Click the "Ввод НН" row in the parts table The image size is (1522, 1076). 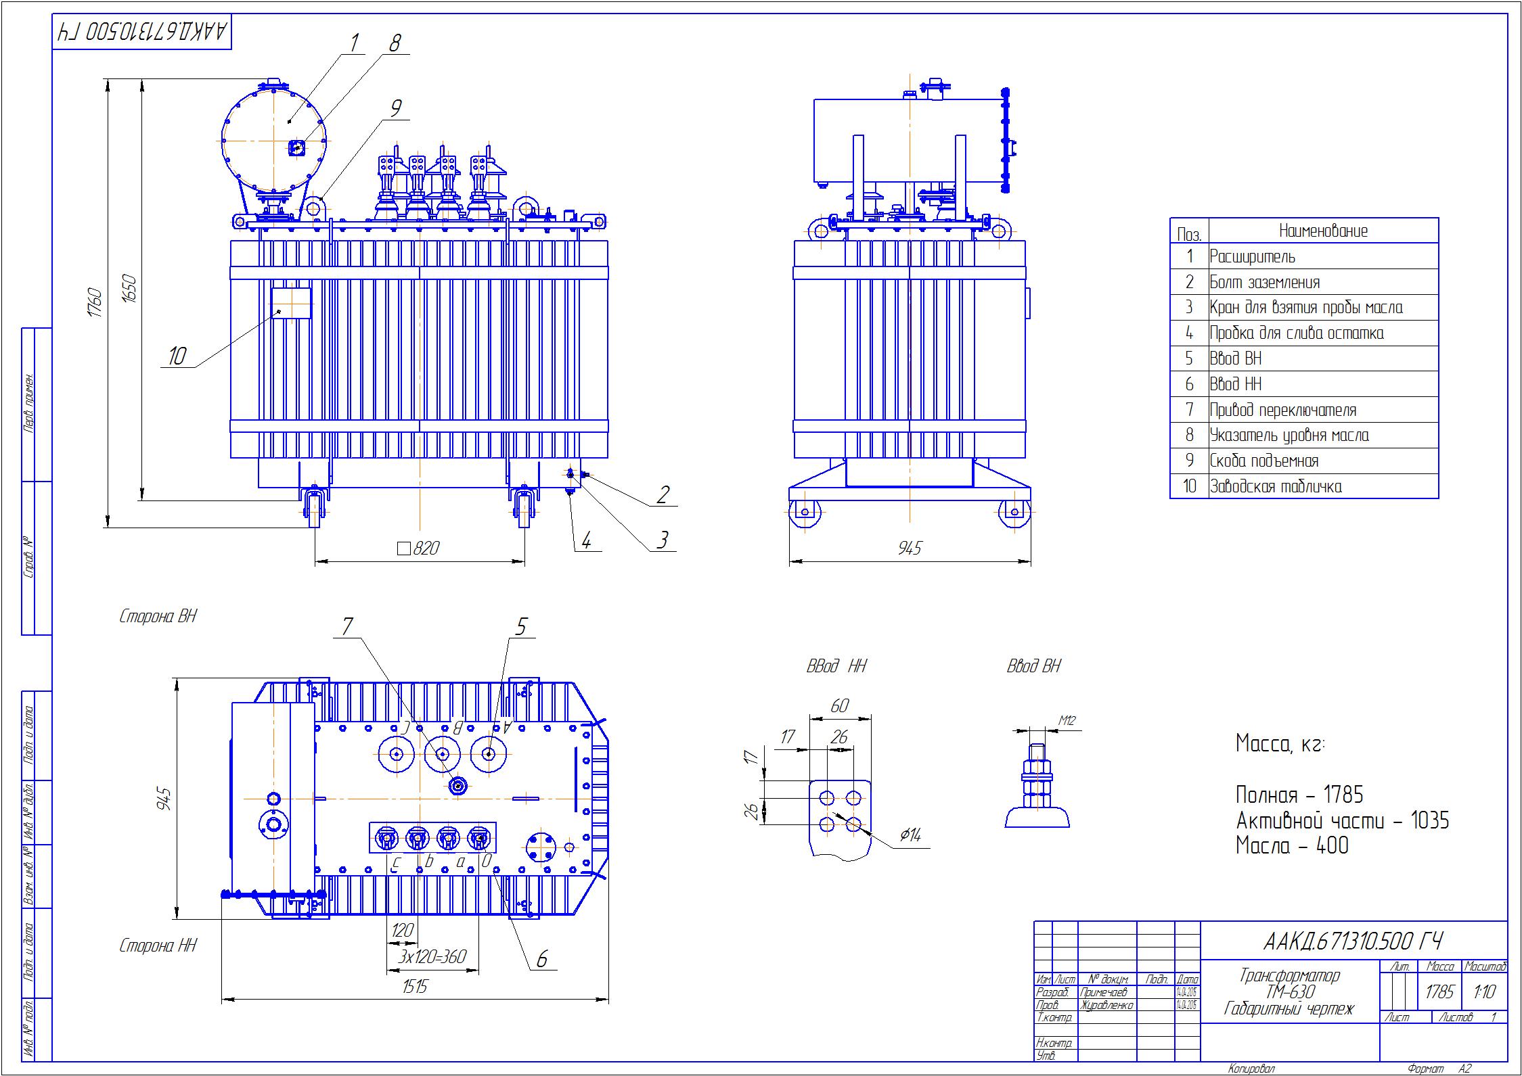coord(1304,384)
